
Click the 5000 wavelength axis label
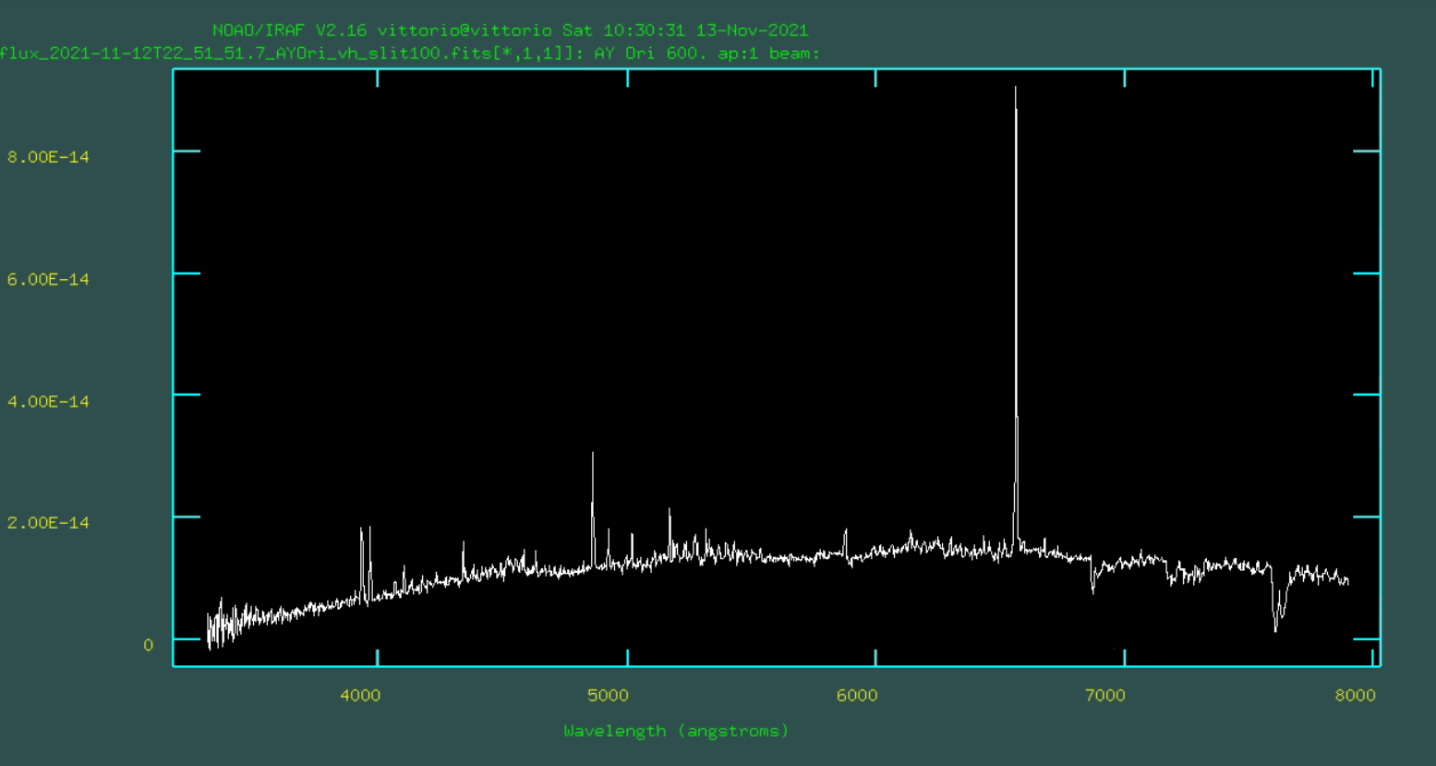click(x=608, y=696)
